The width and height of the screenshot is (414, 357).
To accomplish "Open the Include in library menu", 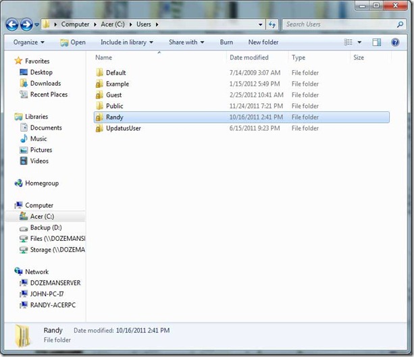I will point(127,43).
